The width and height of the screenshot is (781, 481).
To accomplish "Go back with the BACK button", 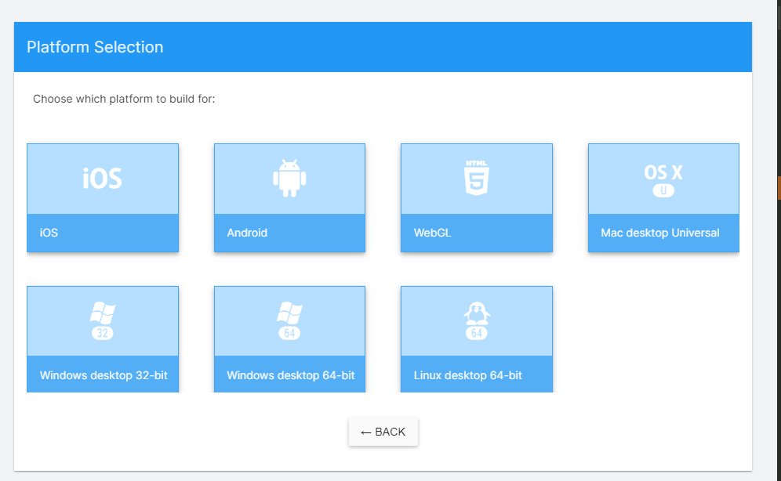I will pos(383,432).
